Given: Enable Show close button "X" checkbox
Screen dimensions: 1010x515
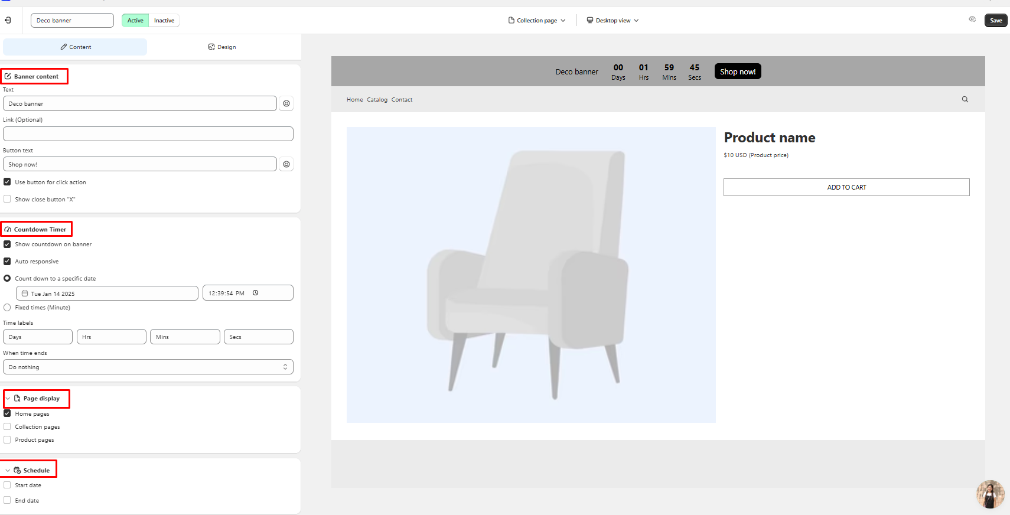Looking at the screenshot, I should pos(7,199).
